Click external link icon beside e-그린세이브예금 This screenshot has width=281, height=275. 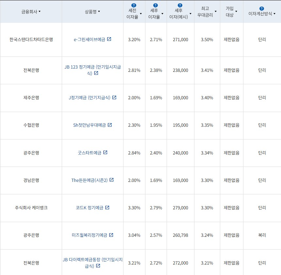point(109,39)
